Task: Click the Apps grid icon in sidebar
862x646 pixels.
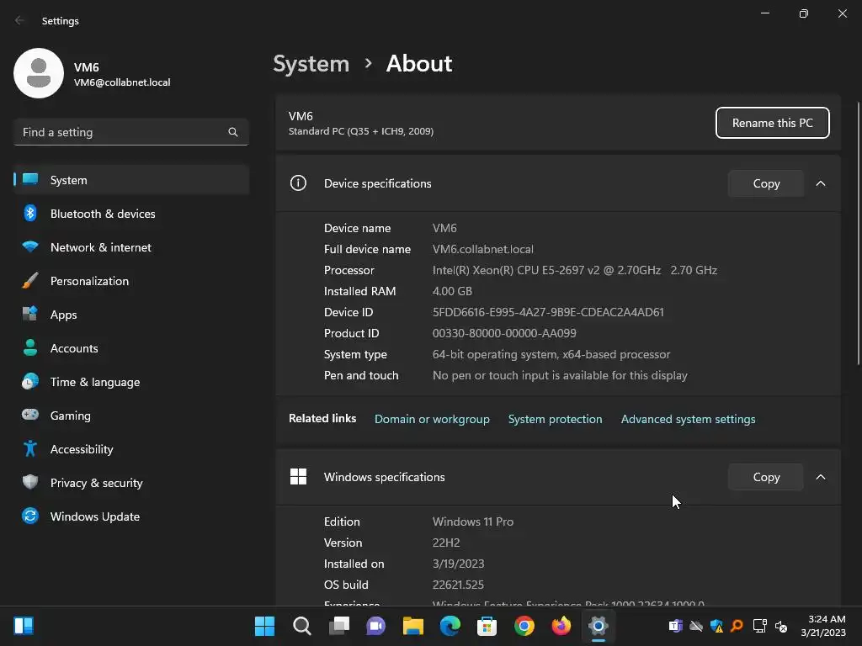Action: coord(30,314)
